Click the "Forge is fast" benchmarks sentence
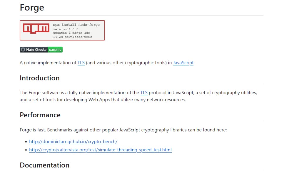 point(123,130)
